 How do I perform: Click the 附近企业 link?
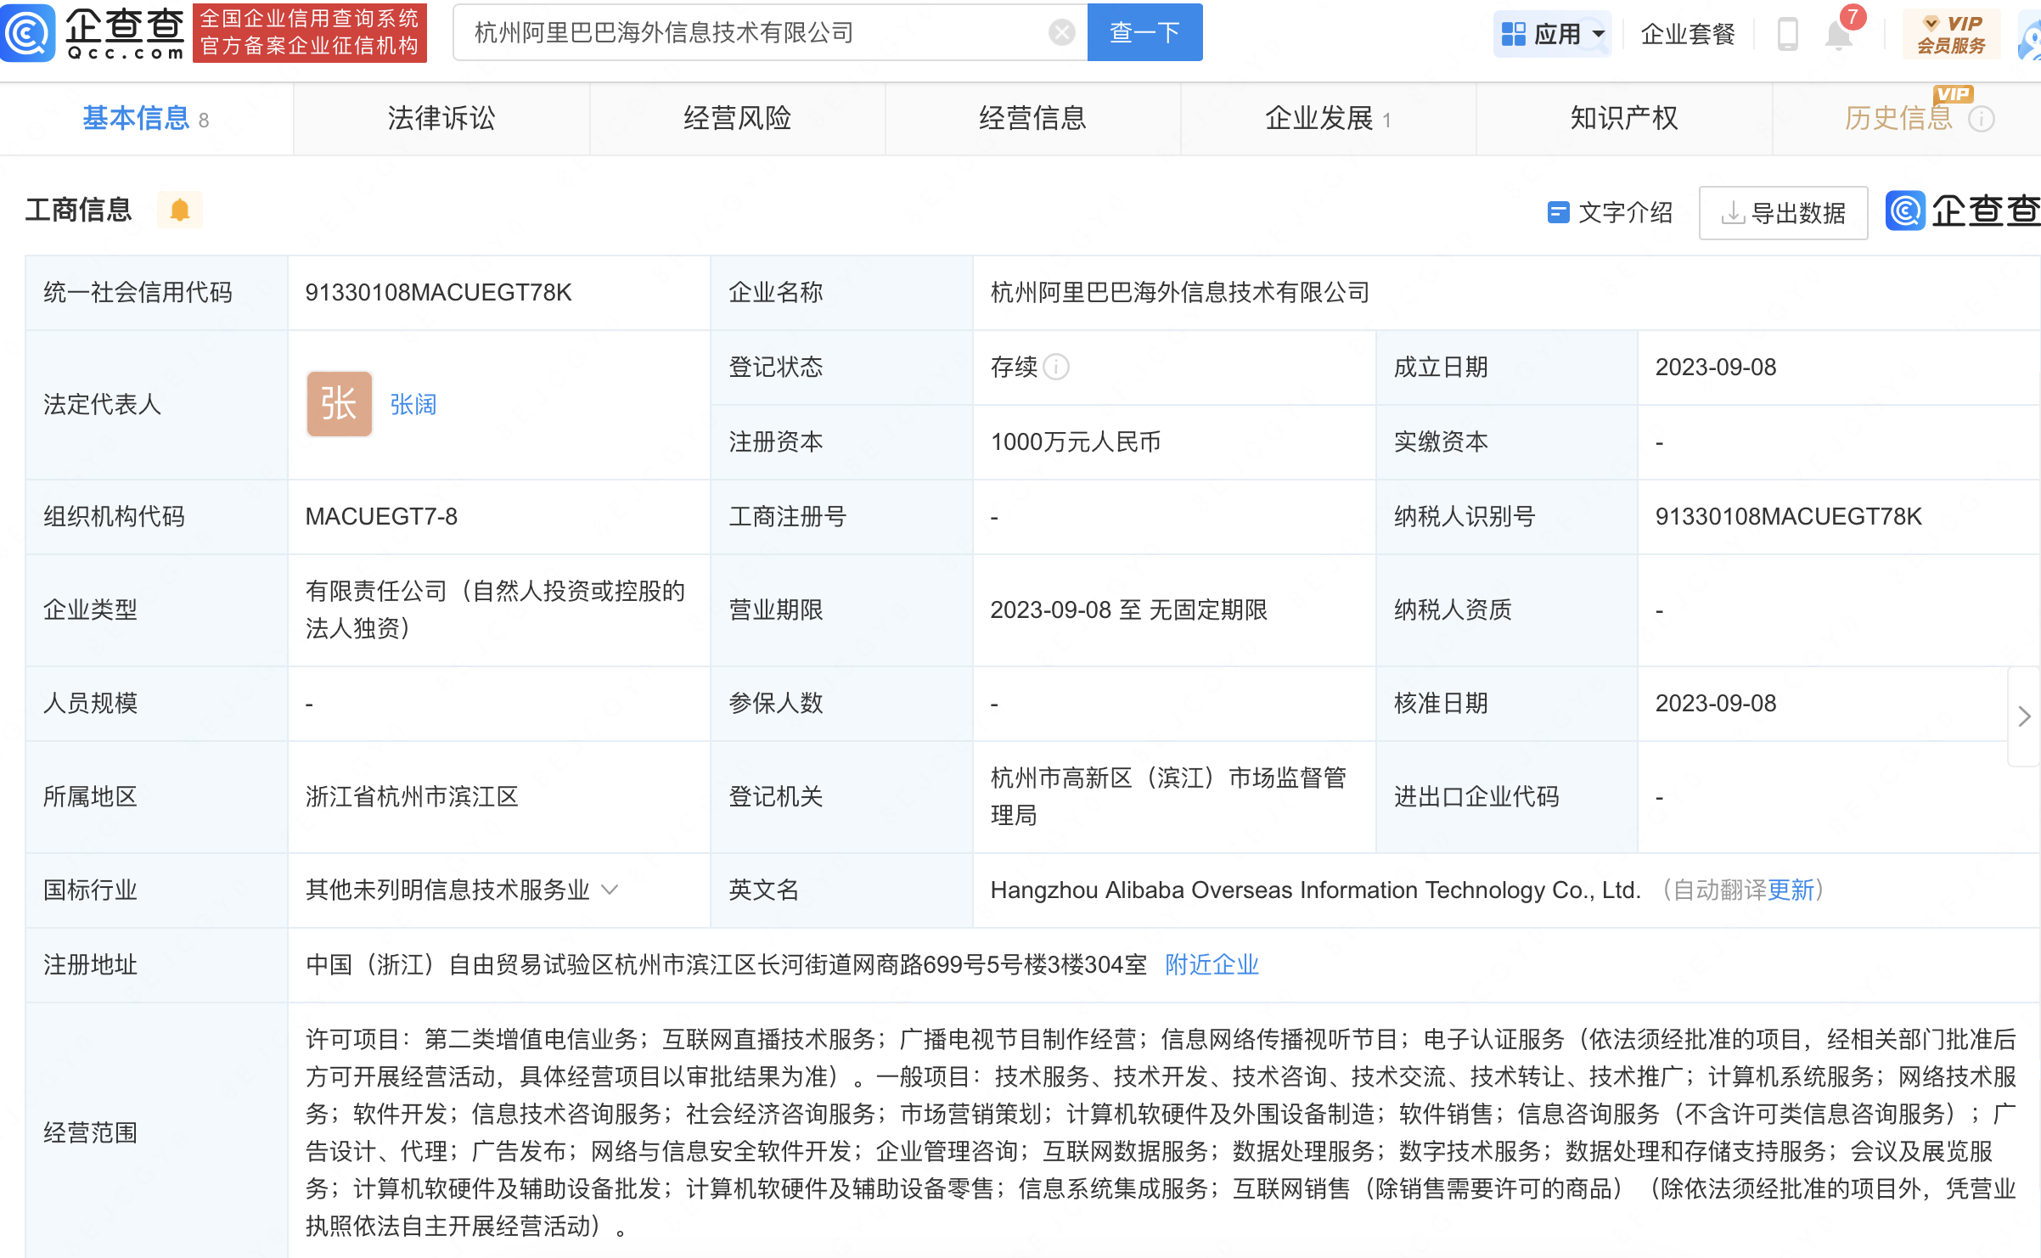pyautogui.click(x=1212, y=964)
